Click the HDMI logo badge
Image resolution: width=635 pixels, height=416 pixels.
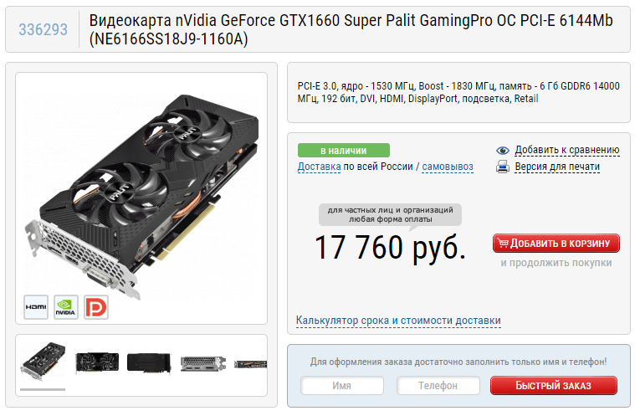36,307
